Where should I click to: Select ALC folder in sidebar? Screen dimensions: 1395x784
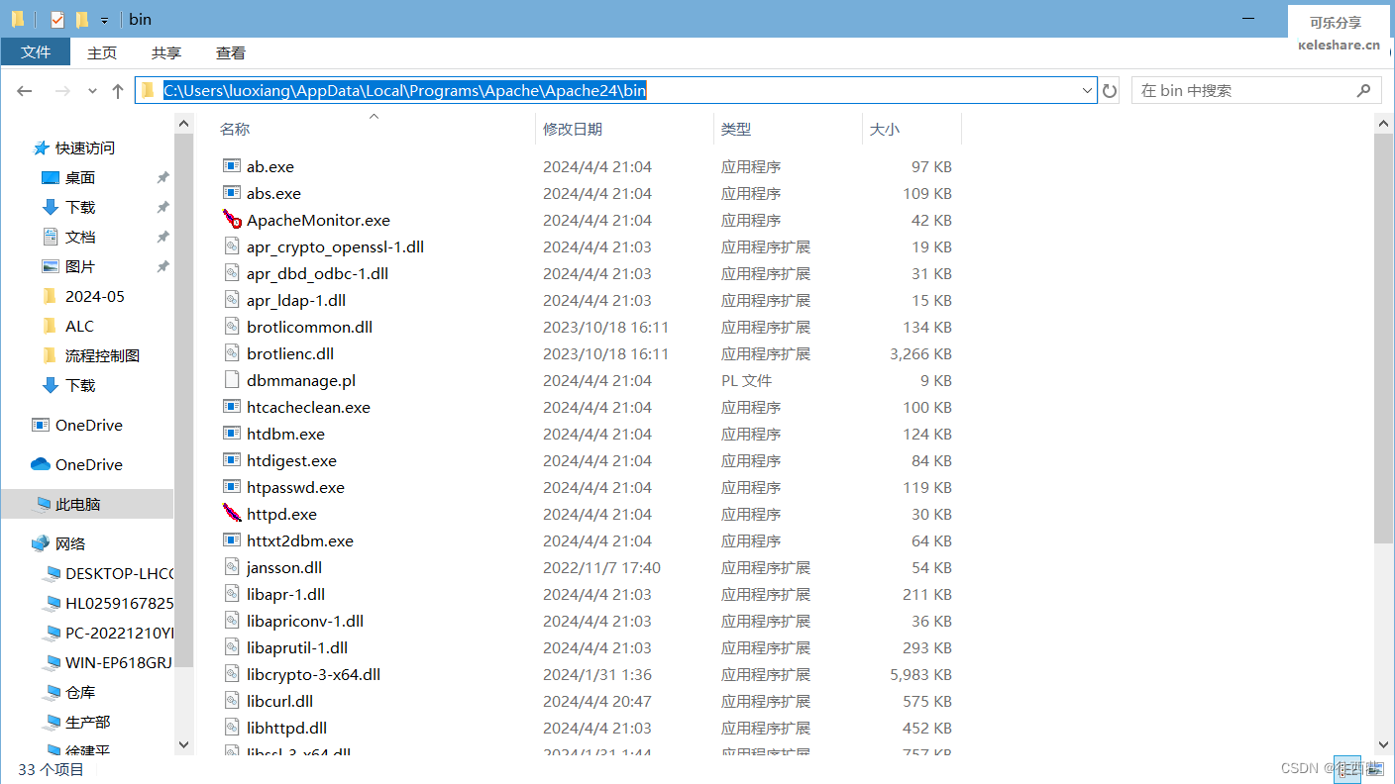[79, 326]
